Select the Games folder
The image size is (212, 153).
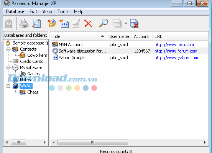point(33,74)
